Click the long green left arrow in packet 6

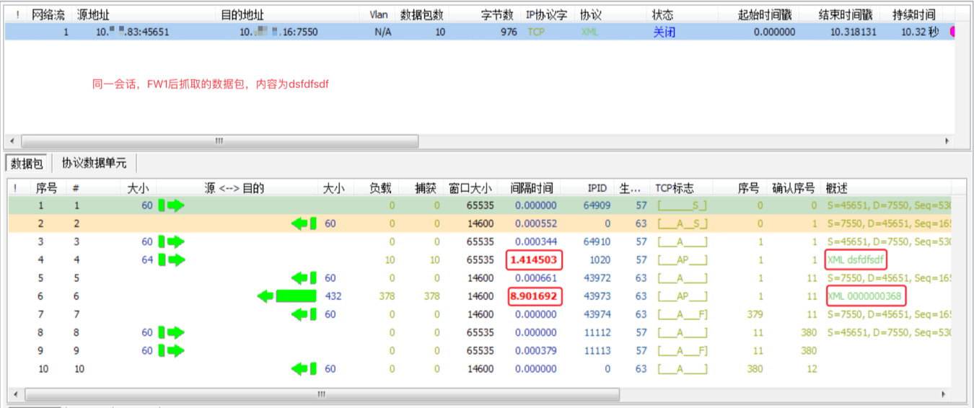(x=287, y=296)
